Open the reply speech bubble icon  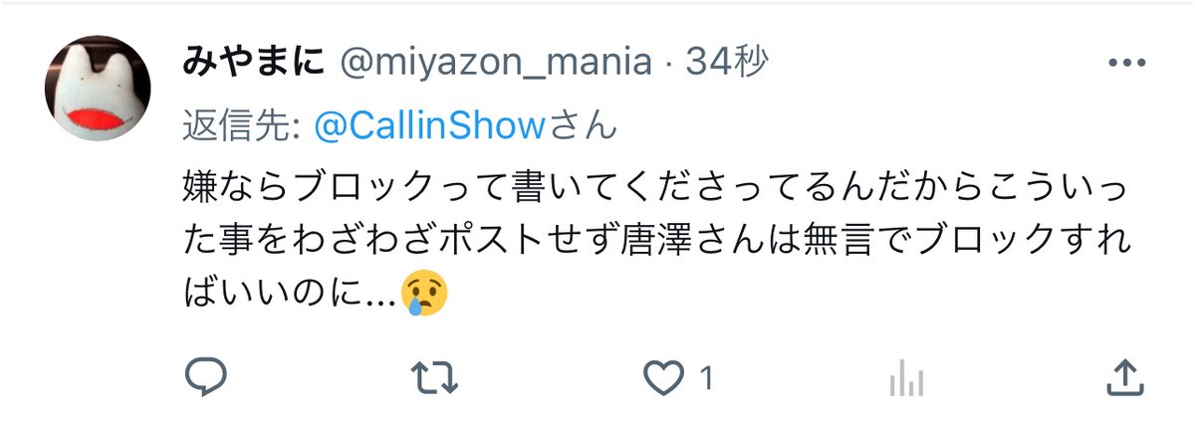point(206,378)
